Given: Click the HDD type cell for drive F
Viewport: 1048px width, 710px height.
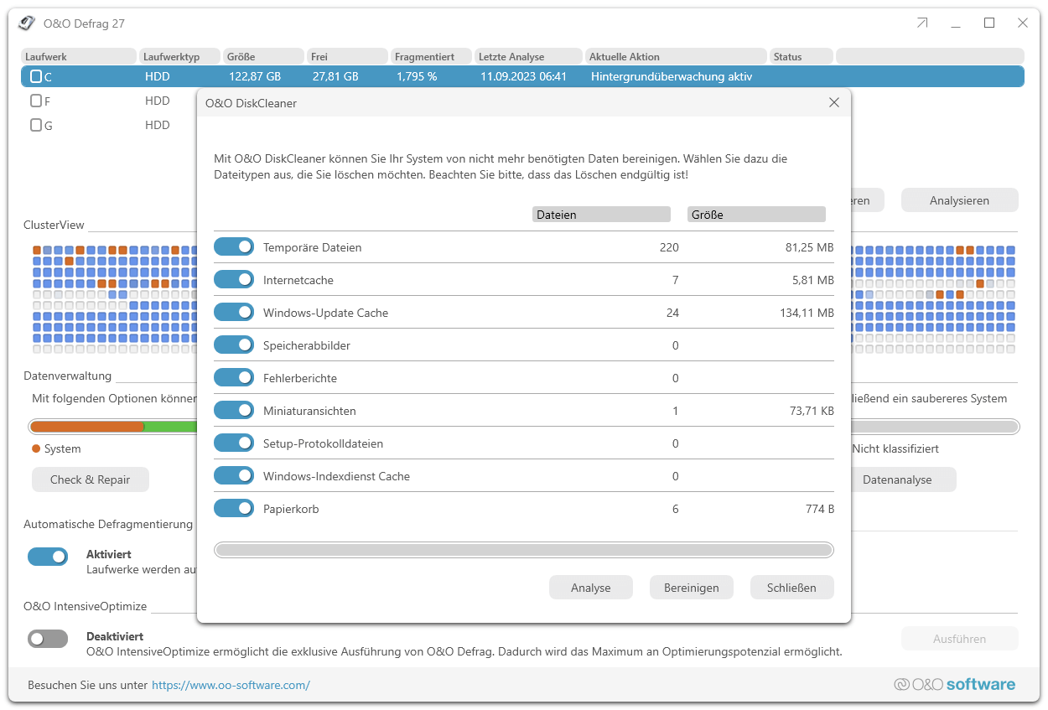Looking at the screenshot, I should click(158, 101).
